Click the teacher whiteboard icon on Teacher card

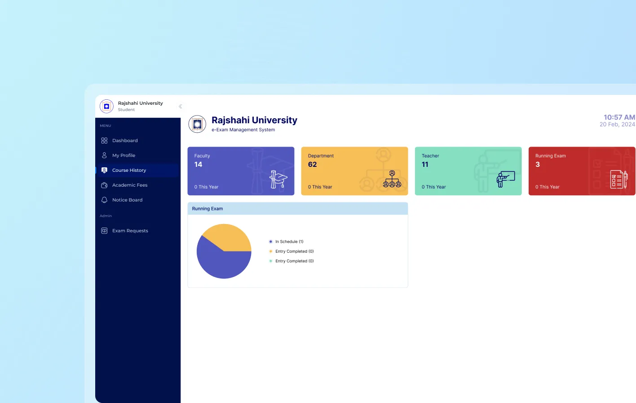(505, 179)
